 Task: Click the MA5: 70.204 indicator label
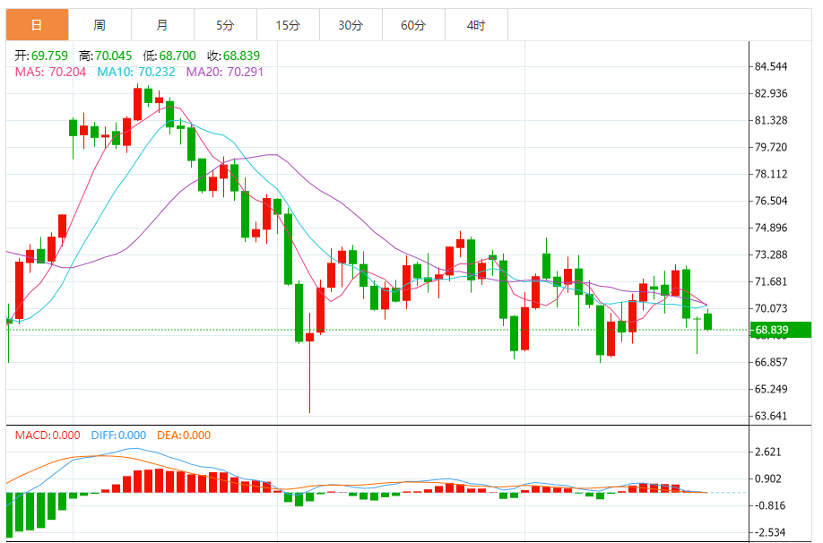point(50,72)
